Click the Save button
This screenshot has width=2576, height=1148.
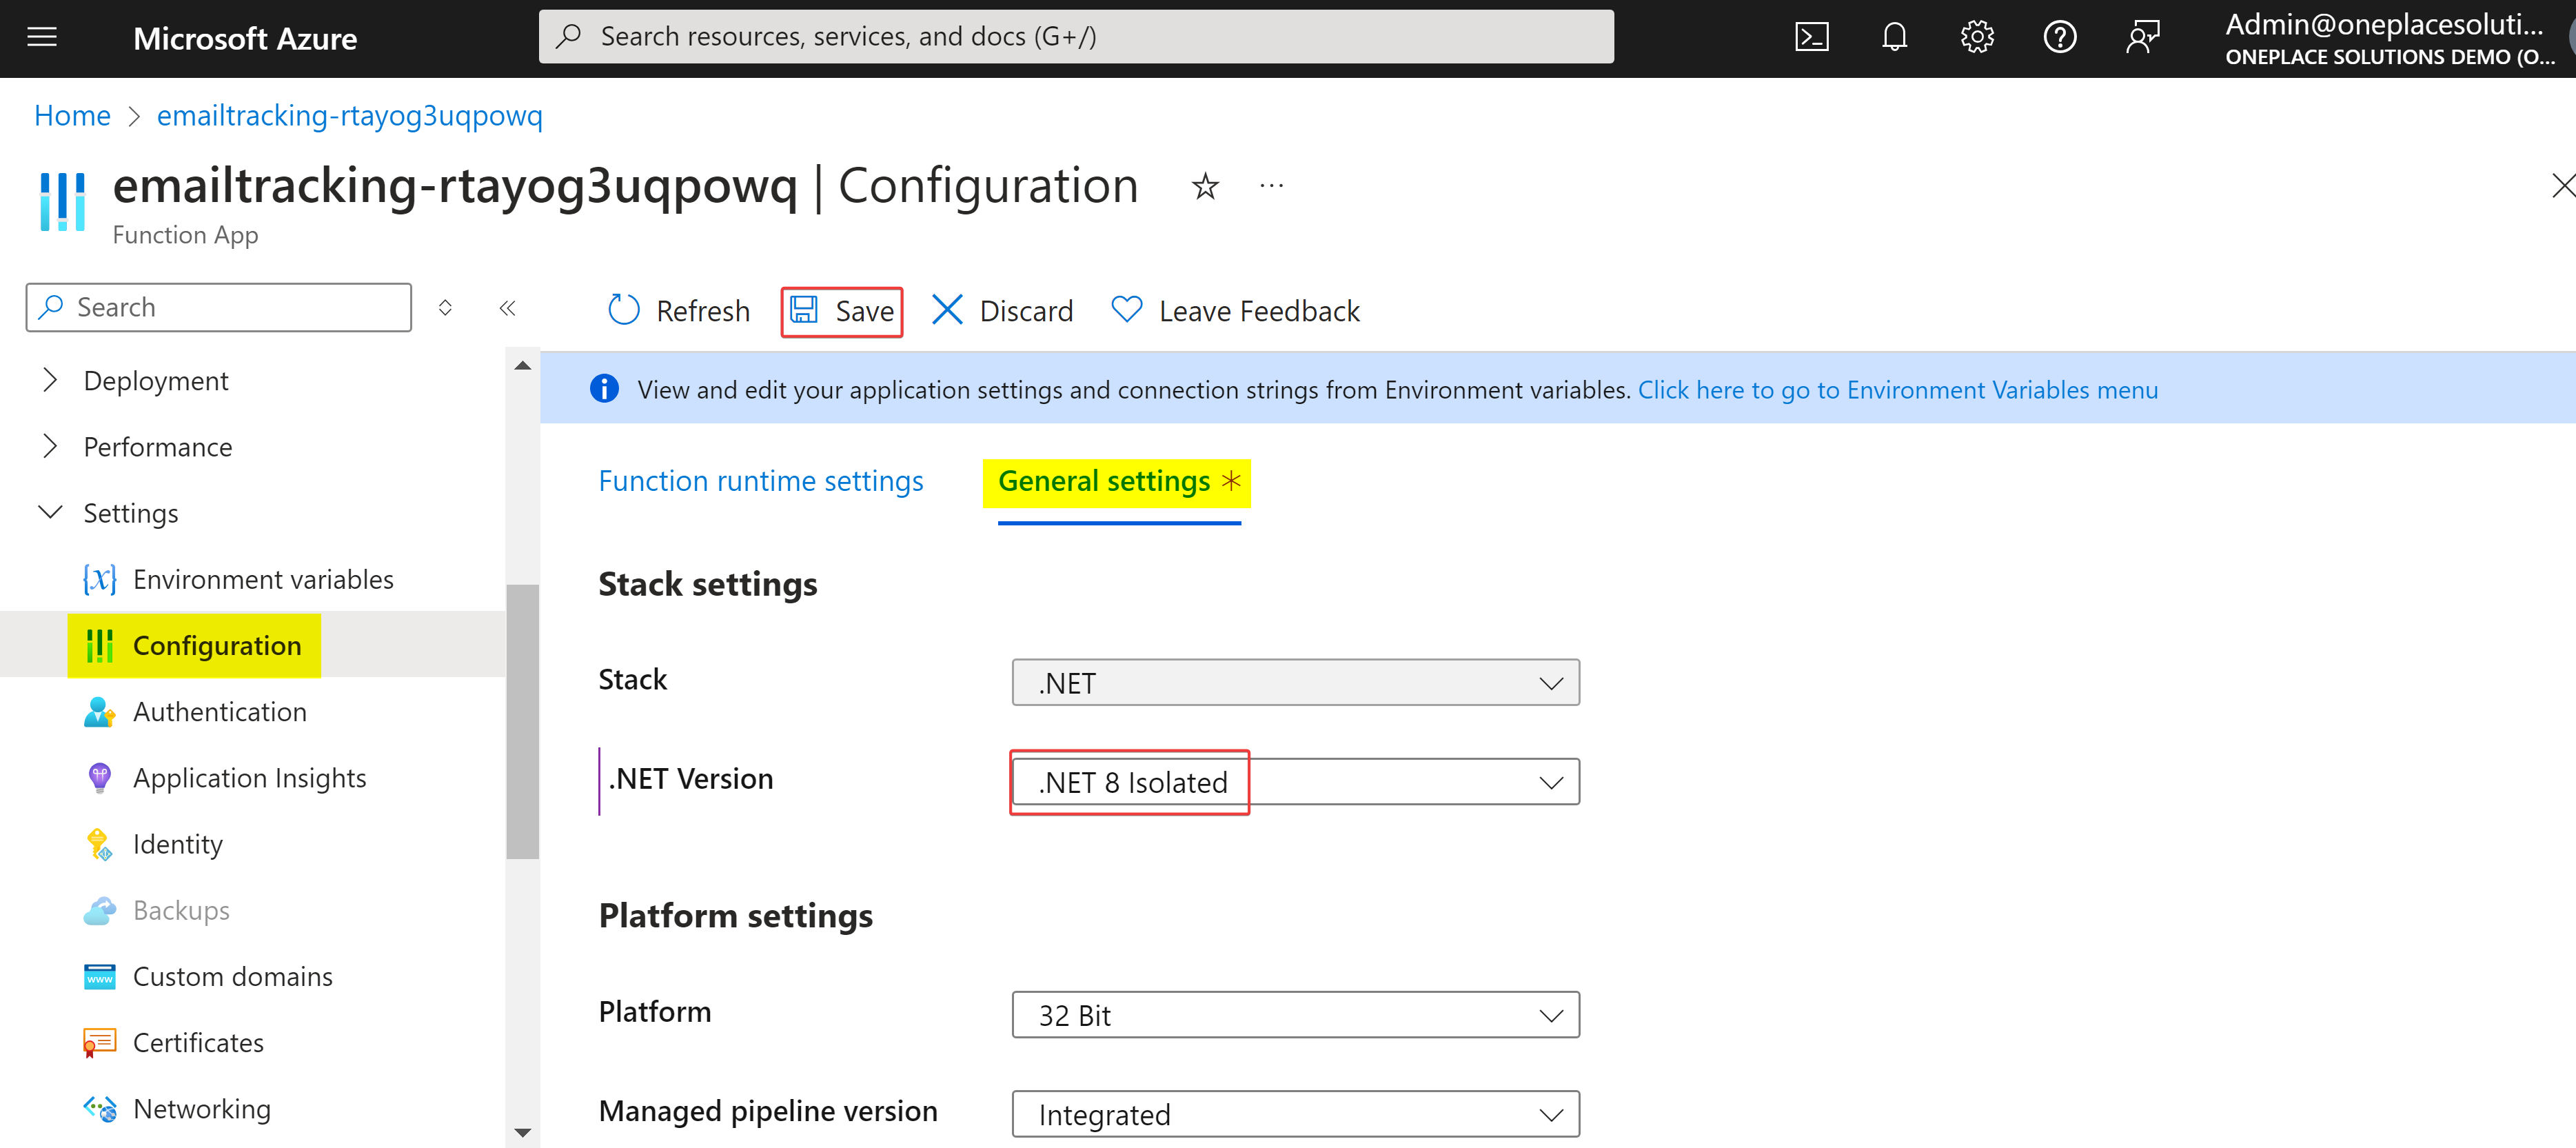(842, 311)
